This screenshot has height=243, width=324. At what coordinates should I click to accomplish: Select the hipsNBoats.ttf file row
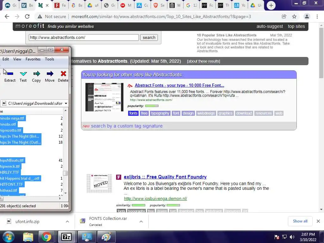[13, 160]
